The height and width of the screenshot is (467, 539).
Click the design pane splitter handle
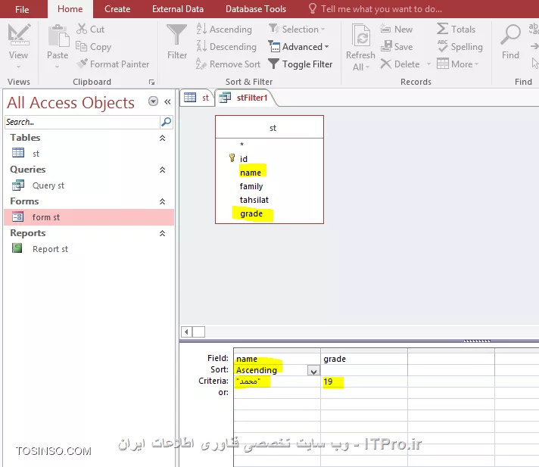coord(477,341)
